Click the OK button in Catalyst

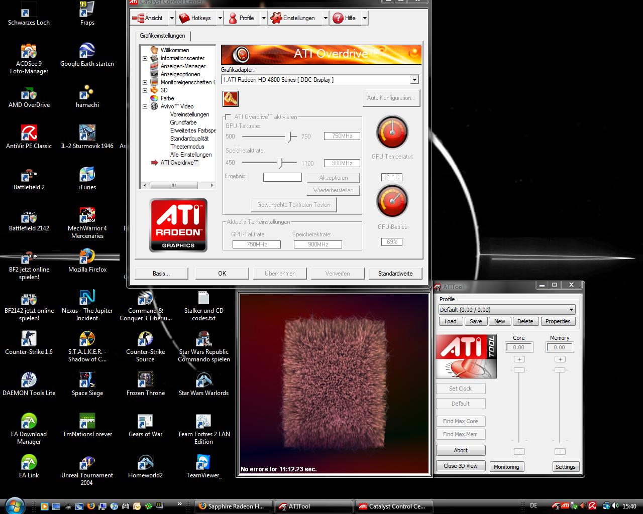222,274
